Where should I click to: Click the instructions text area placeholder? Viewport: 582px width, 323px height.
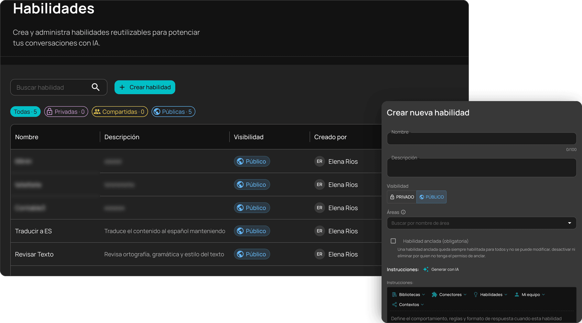point(476,318)
